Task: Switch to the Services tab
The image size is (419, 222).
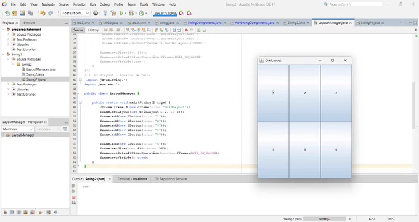Action: pyautogui.click(x=30, y=23)
